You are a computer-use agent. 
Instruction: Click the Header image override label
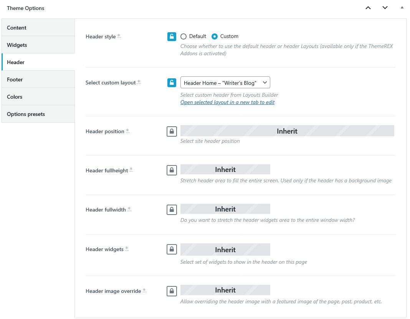pos(113,291)
